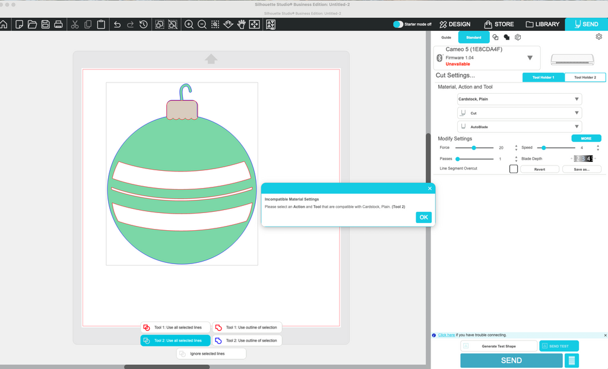Open the STORE tab
The height and width of the screenshot is (369, 608).
(499, 24)
